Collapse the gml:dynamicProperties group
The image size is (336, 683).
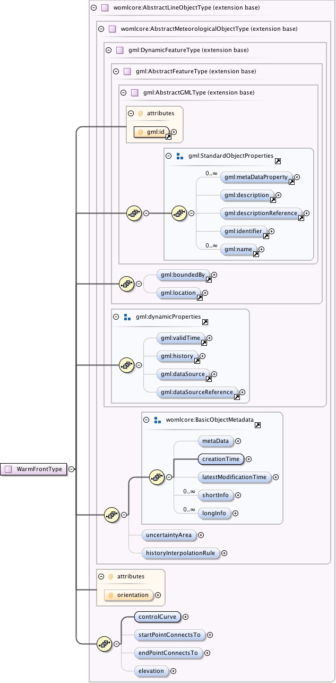[x=116, y=317]
